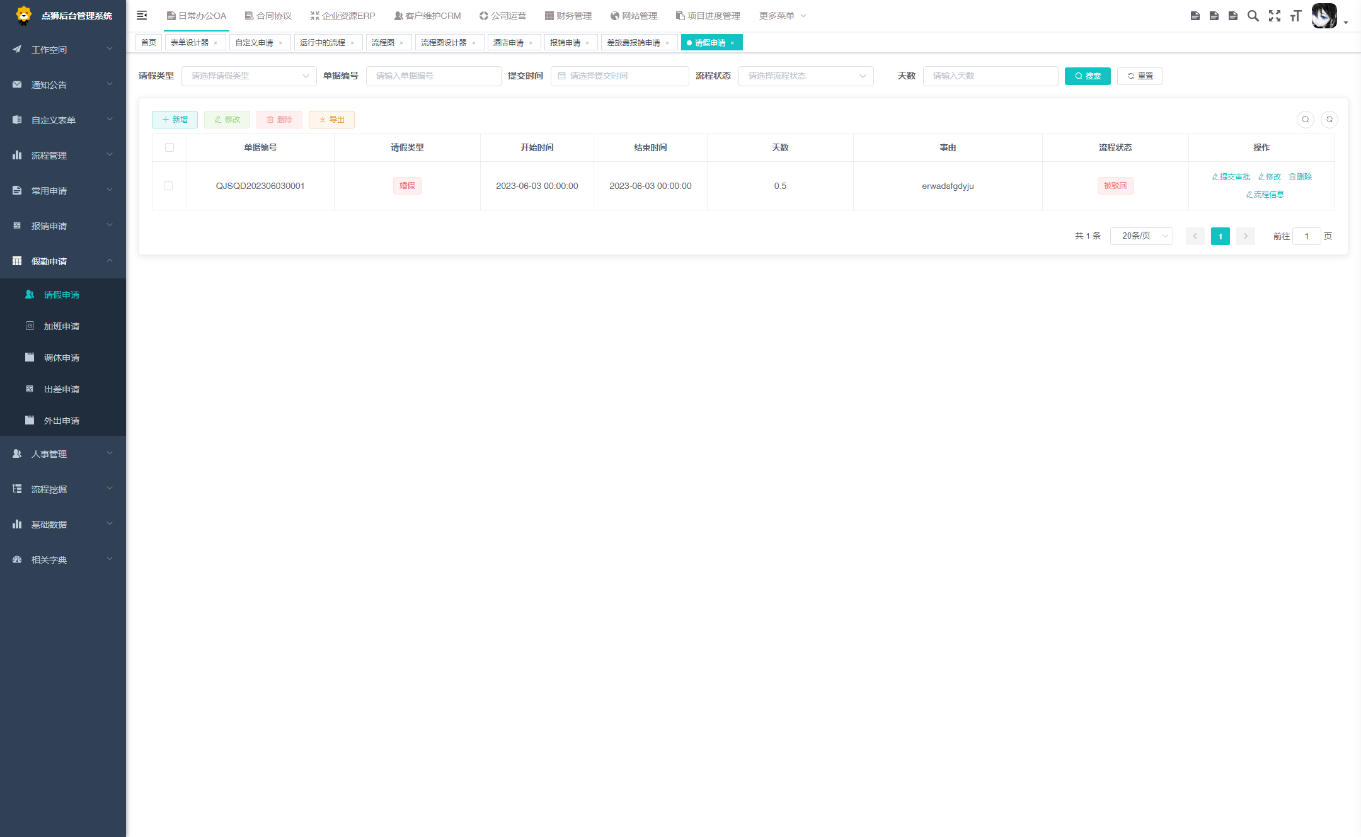
Task: Open the 请假类型 dropdown
Action: tap(249, 76)
